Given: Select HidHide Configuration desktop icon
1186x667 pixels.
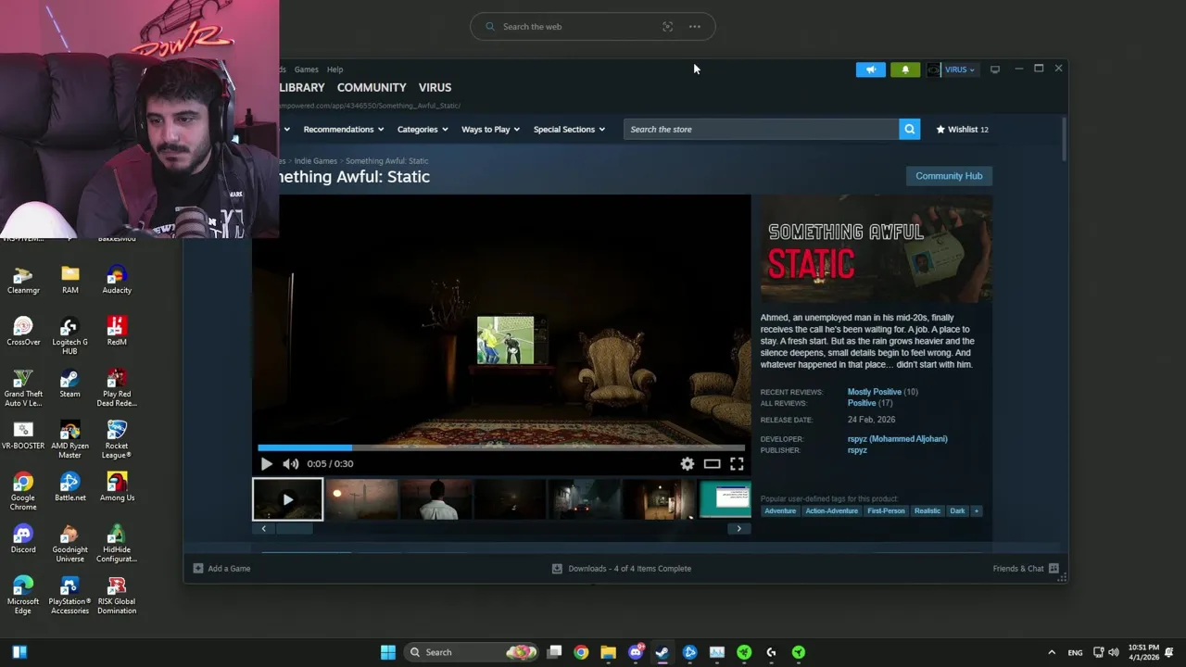Looking at the screenshot, I should 117,543.
